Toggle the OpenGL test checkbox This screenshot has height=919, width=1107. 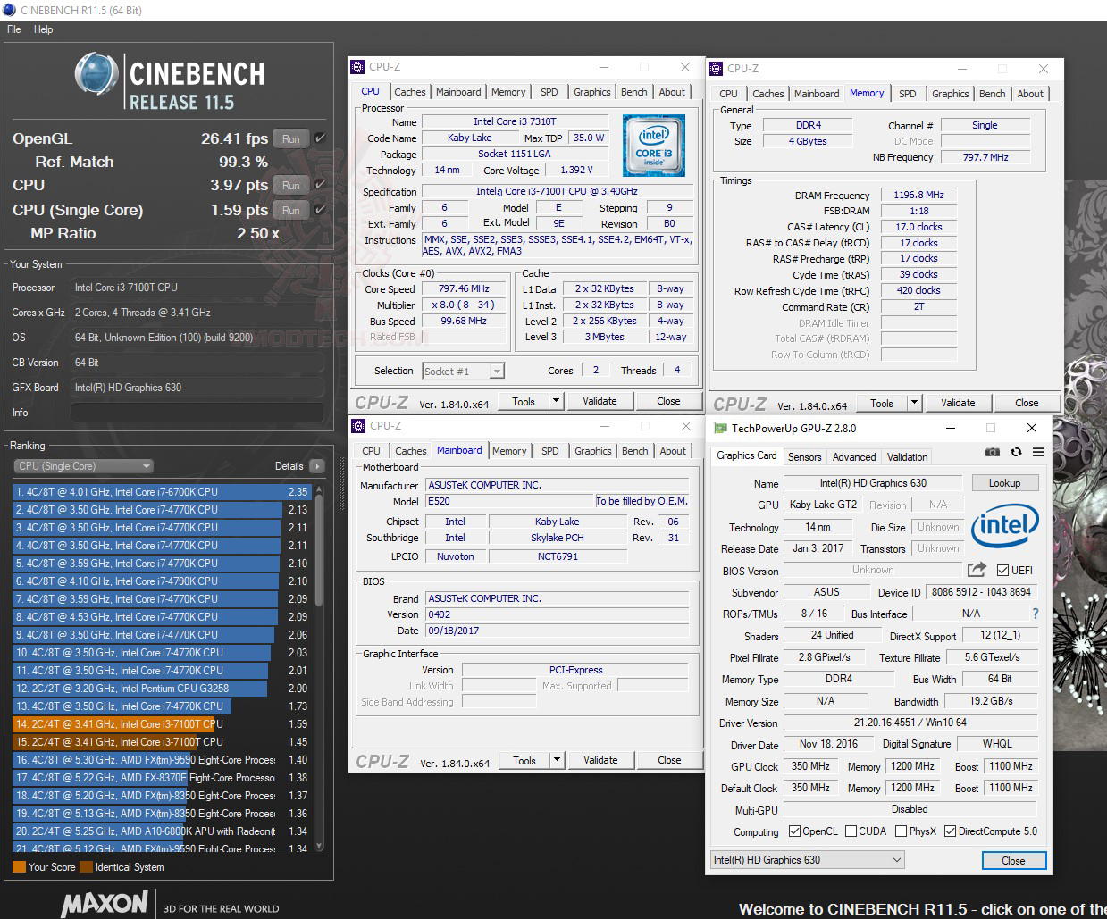pos(320,138)
